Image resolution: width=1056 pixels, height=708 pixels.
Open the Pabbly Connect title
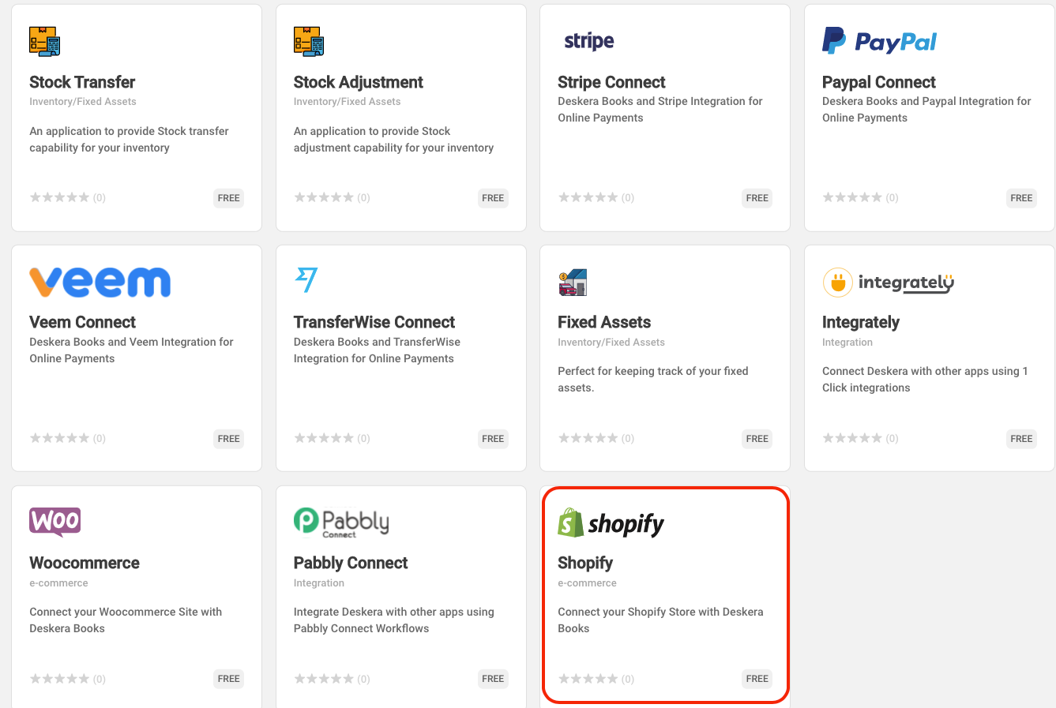click(351, 563)
